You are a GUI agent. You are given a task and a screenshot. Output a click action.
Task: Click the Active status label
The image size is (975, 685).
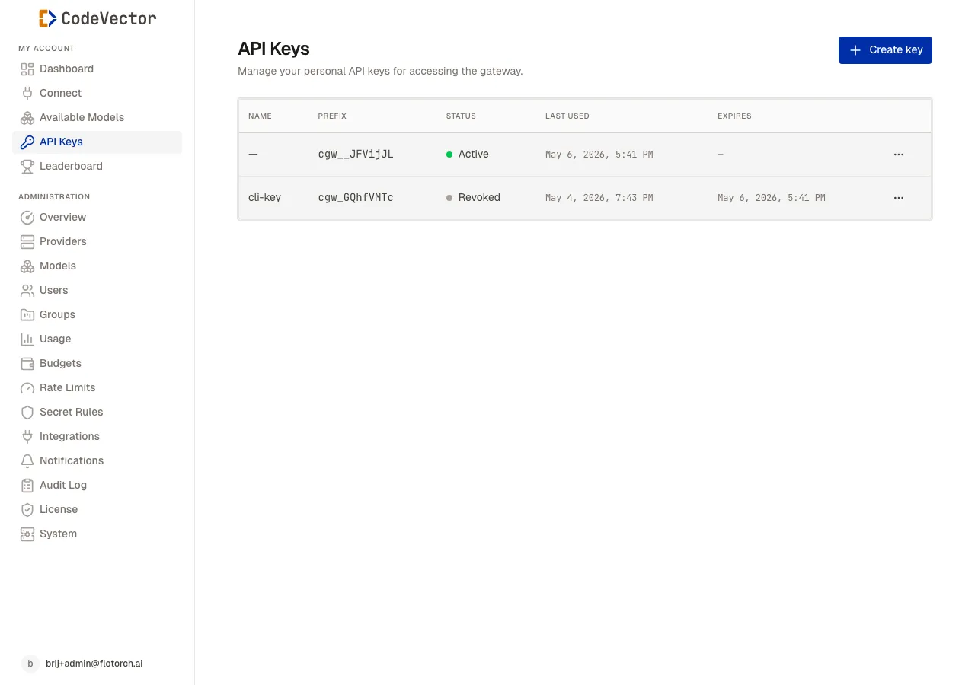[x=473, y=155]
